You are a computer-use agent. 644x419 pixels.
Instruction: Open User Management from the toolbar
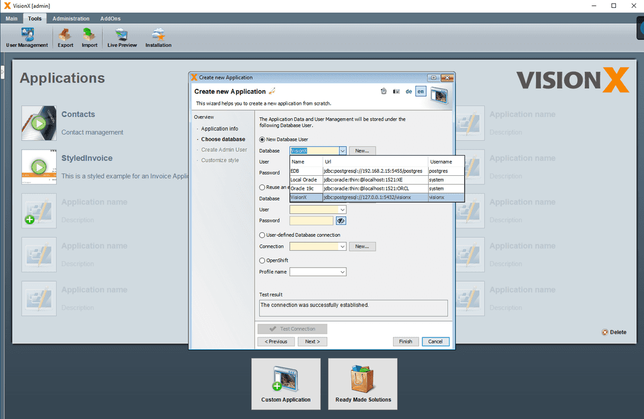coord(26,37)
